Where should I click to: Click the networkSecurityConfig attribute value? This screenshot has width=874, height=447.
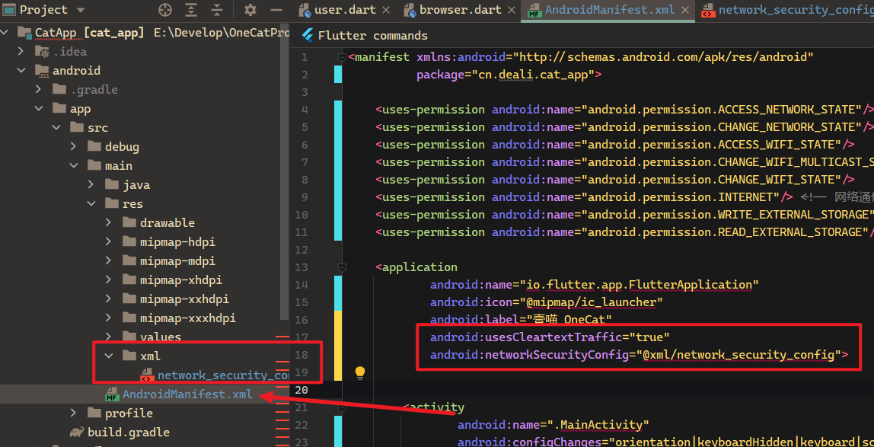point(738,354)
